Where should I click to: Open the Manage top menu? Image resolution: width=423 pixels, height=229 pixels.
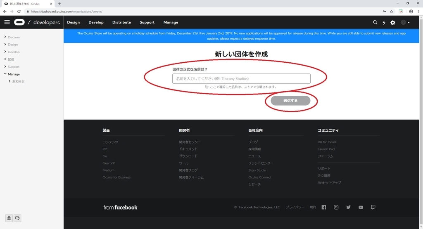click(171, 22)
